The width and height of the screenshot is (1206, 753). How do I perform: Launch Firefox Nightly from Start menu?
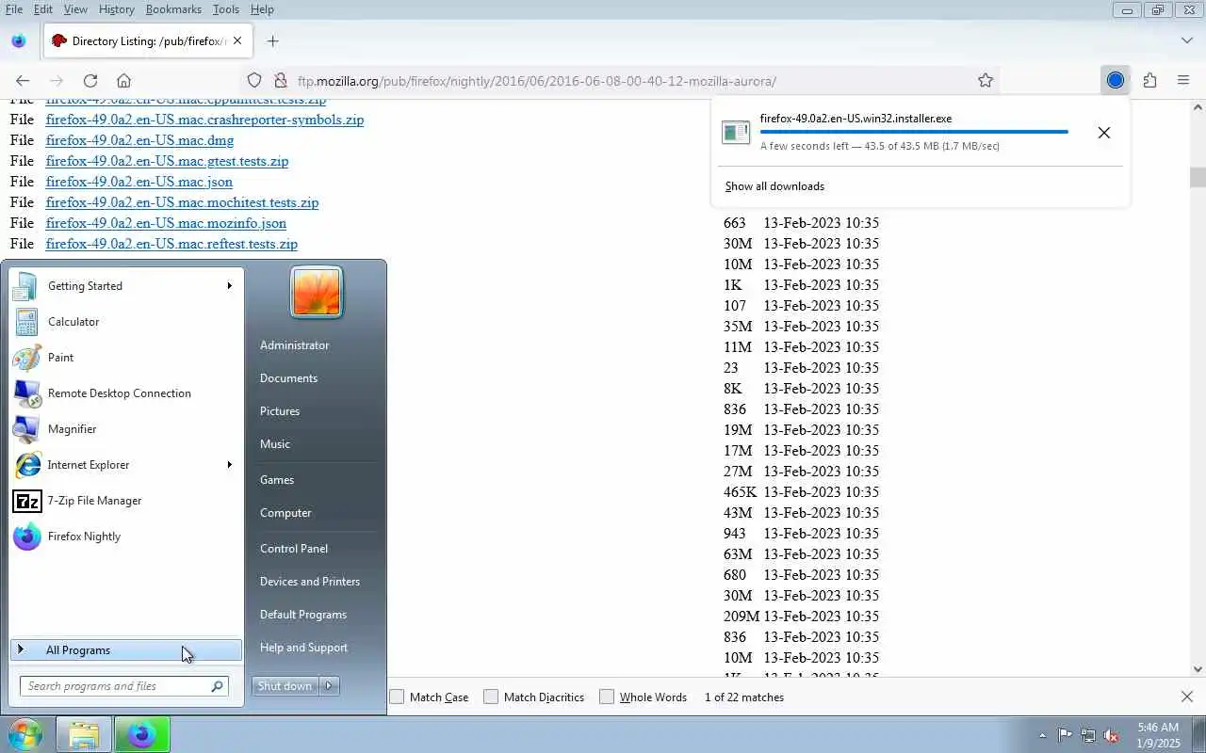[x=125, y=537]
